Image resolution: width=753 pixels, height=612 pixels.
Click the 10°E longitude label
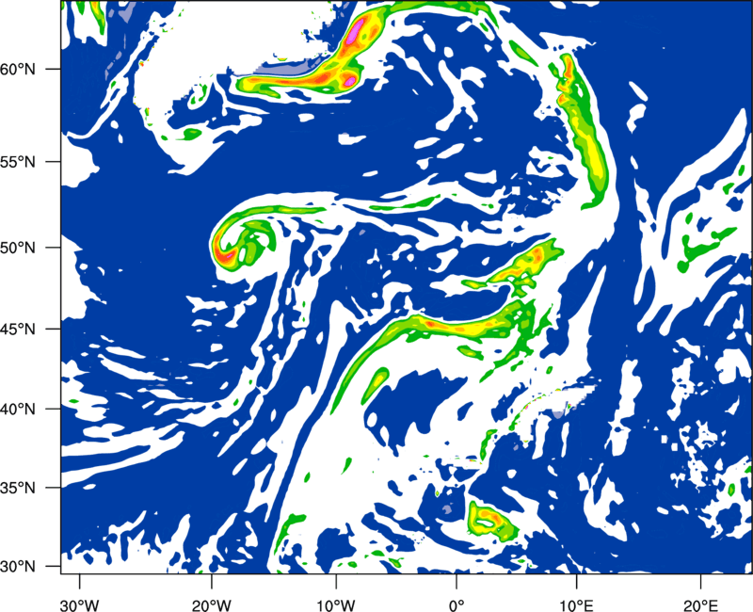pyautogui.click(x=576, y=605)
